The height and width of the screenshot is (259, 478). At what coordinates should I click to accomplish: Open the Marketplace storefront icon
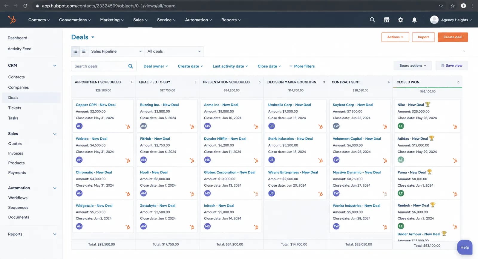click(x=387, y=20)
